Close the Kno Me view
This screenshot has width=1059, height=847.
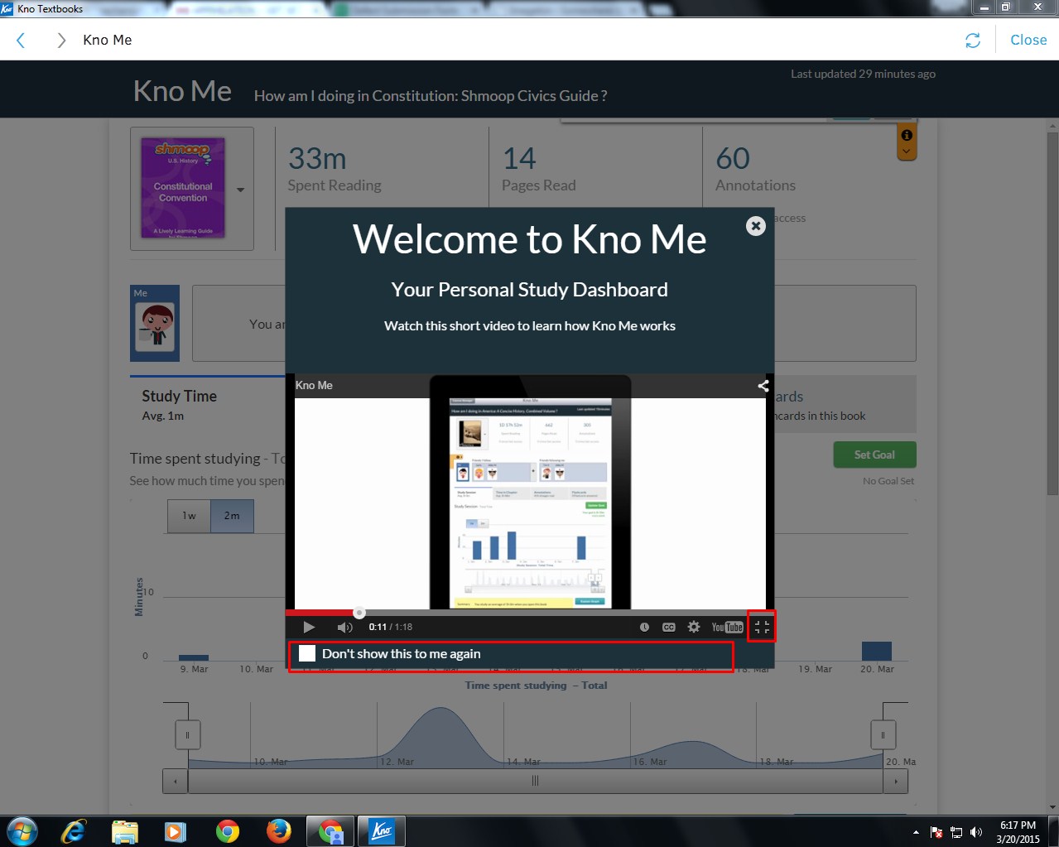coord(1028,40)
